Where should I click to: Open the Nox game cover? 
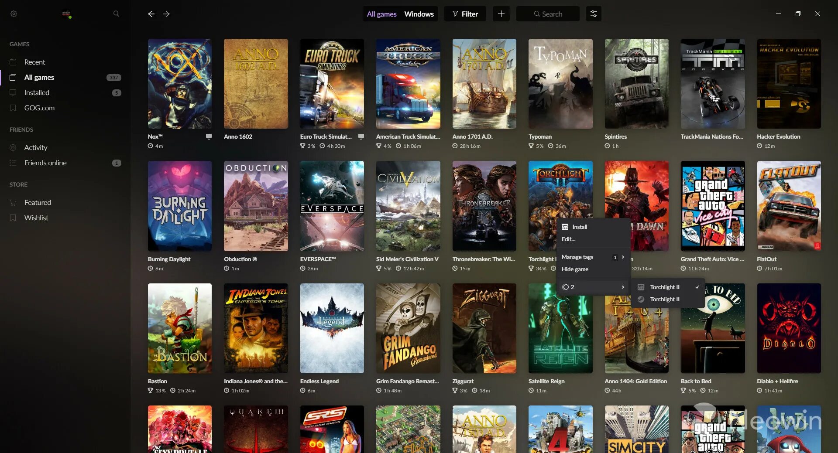[x=180, y=84]
